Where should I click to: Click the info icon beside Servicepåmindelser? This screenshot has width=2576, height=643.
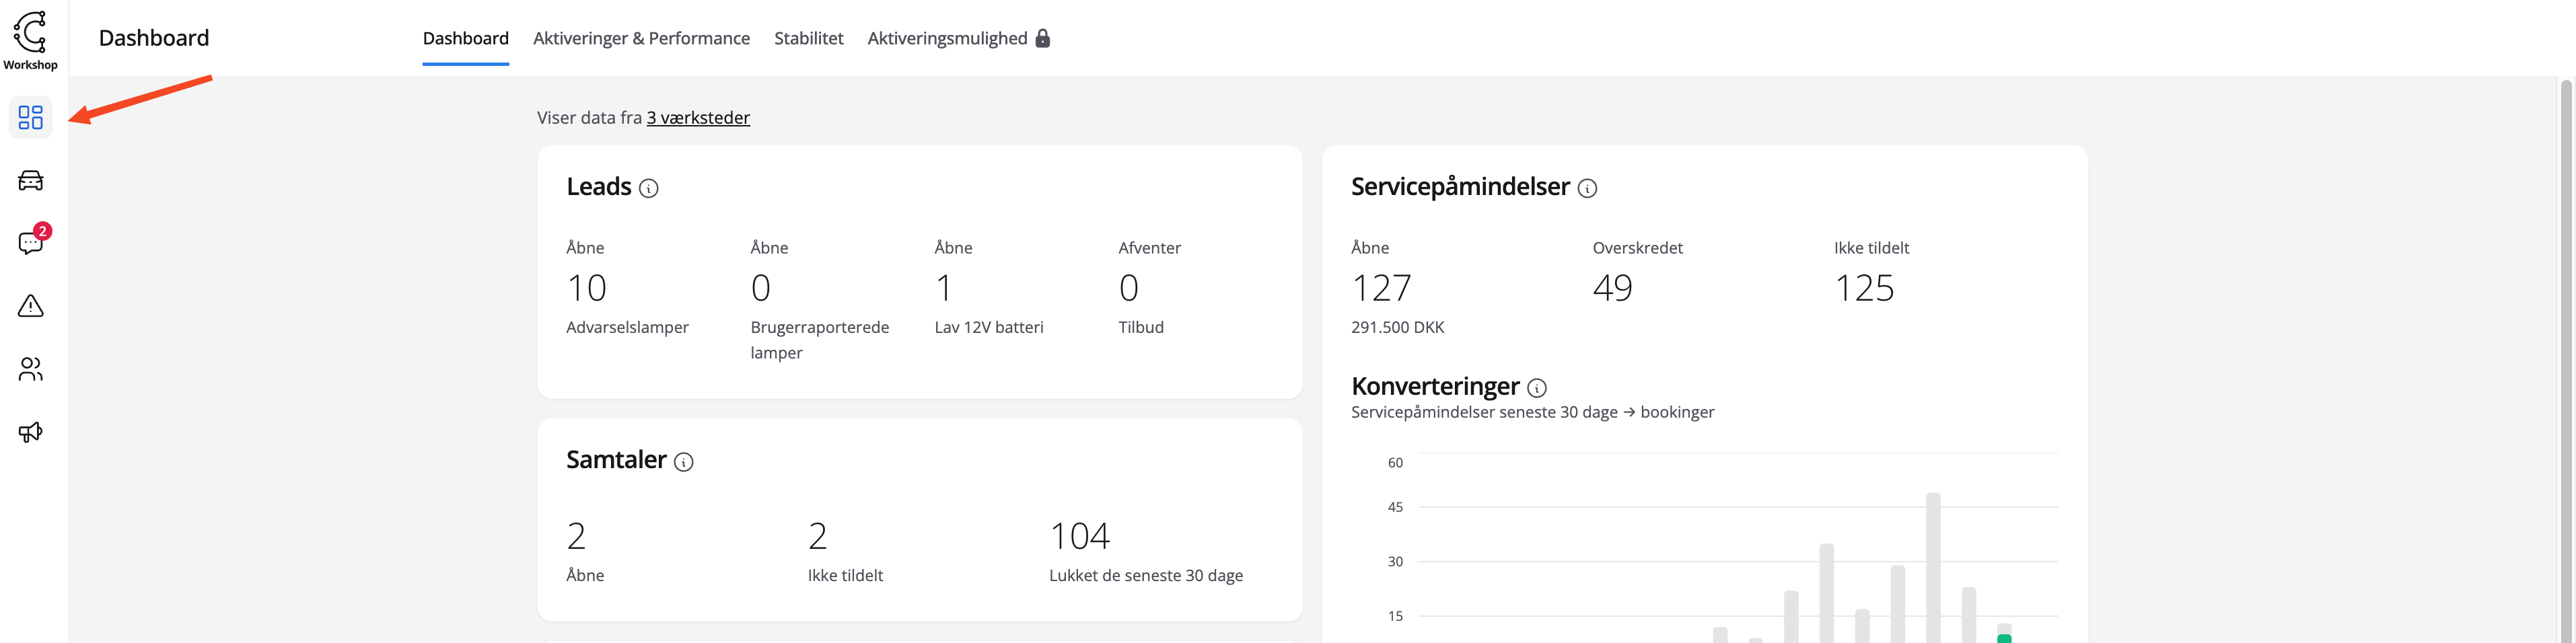point(1587,188)
